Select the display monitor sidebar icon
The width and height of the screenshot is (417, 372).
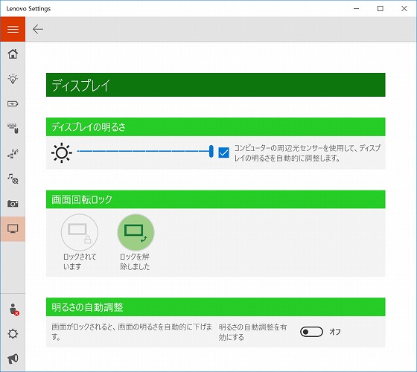click(x=13, y=229)
